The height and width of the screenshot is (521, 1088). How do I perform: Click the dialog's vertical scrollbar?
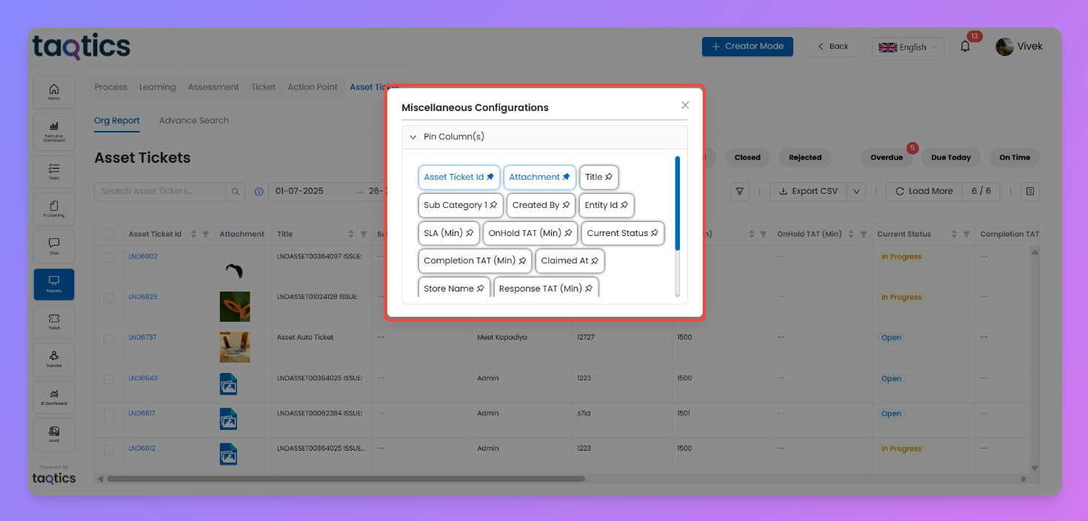click(x=677, y=204)
